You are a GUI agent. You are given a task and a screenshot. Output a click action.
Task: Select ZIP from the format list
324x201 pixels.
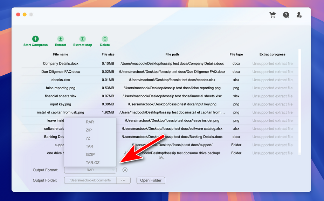[x=89, y=130]
